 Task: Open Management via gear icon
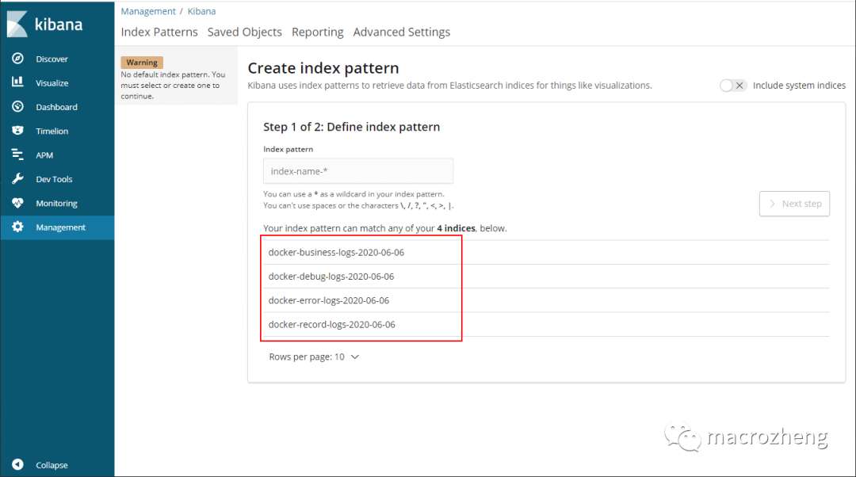(17, 227)
